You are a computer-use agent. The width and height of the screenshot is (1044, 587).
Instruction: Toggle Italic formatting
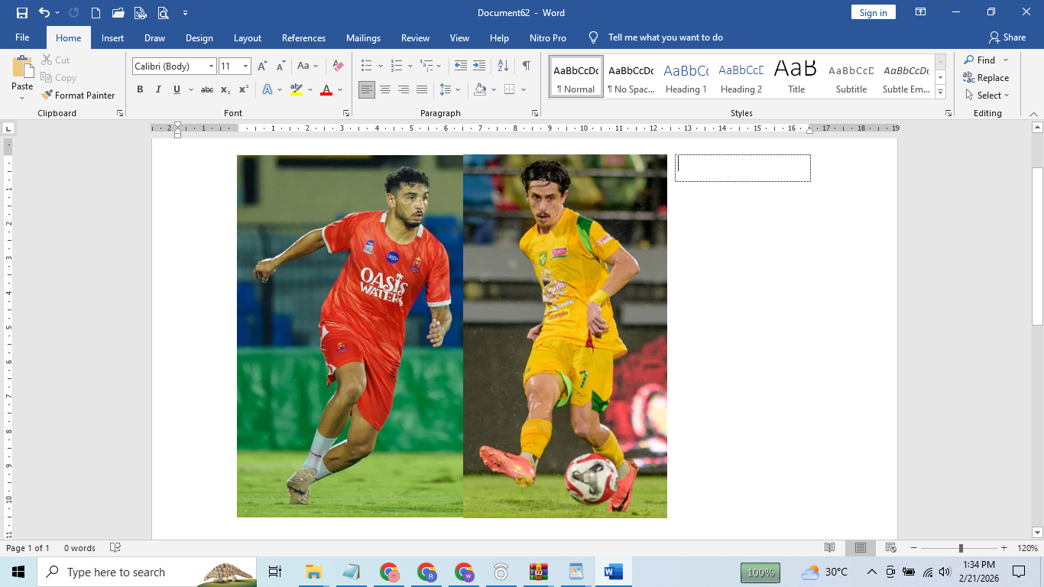pyautogui.click(x=158, y=90)
